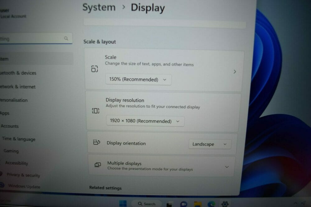Select Bluetooth & devices in sidebar

click(x=18, y=73)
